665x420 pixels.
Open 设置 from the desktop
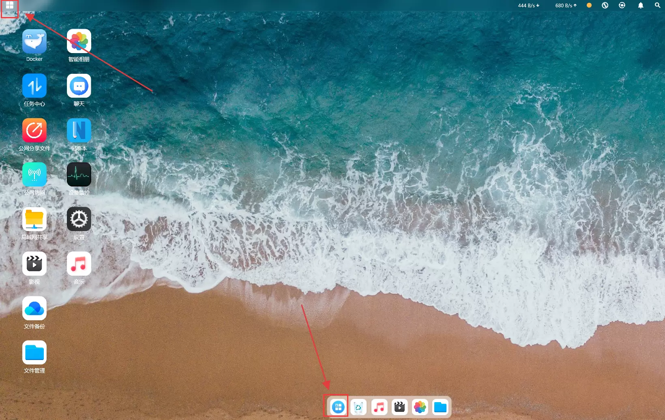click(x=79, y=219)
